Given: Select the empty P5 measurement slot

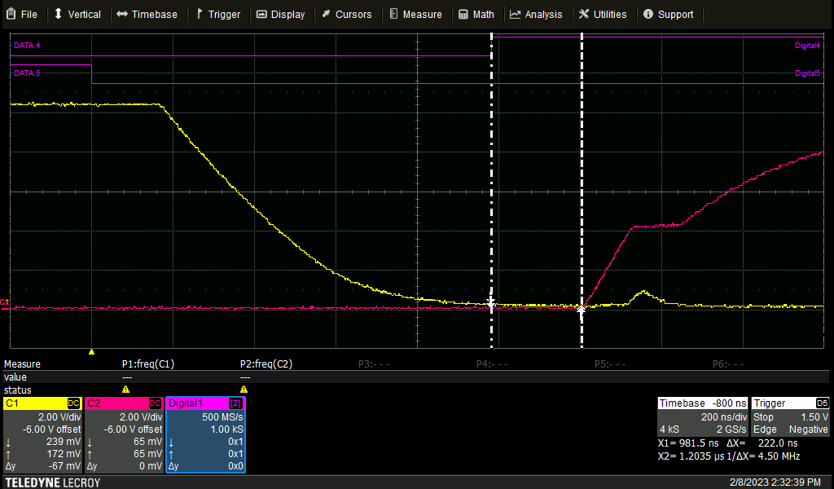Looking at the screenshot, I should pyautogui.click(x=610, y=364).
